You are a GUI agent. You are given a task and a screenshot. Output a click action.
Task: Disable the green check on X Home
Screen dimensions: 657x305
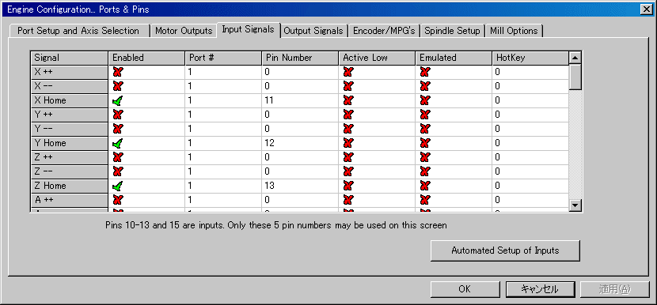118,100
